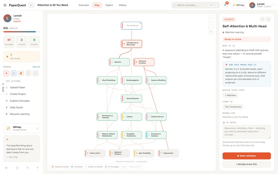Image resolution: width=278 pixels, height=174 pixels.
Task: Select the Map tab
Action: [x=97, y=5]
